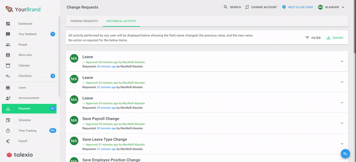This screenshot has width=356, height=162.
Task: Click Time Tracking 99+ badge
Action: (x=53, y=131)
